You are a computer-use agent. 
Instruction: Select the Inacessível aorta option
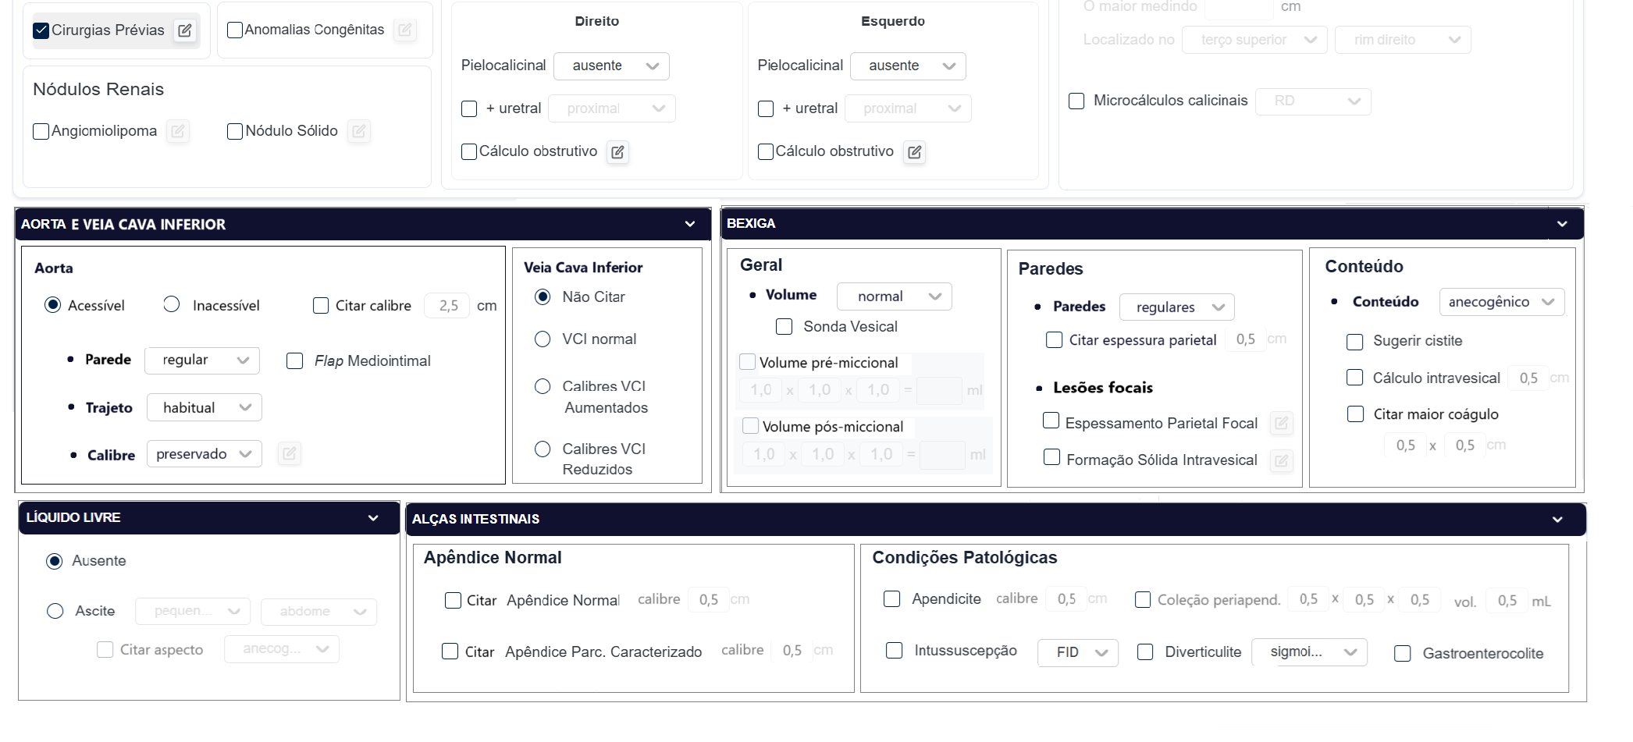172,305
